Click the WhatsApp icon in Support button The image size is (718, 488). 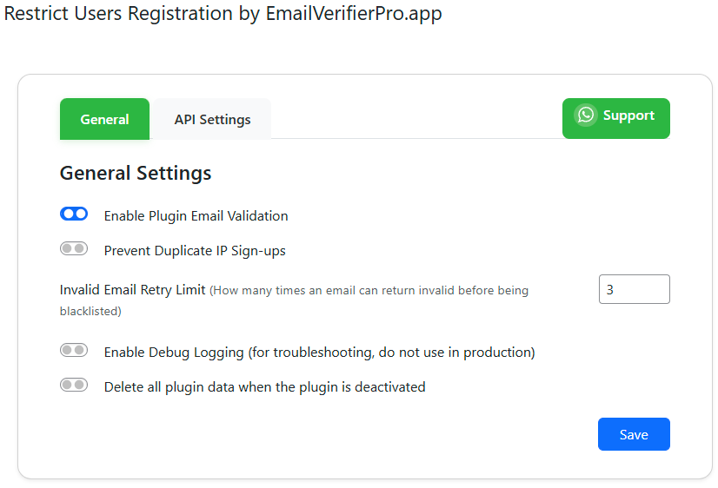pos(586,115)
